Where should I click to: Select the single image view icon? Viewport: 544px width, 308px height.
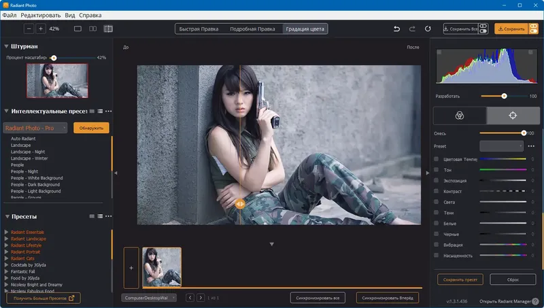pyautogui.click(x=77, y=29)
